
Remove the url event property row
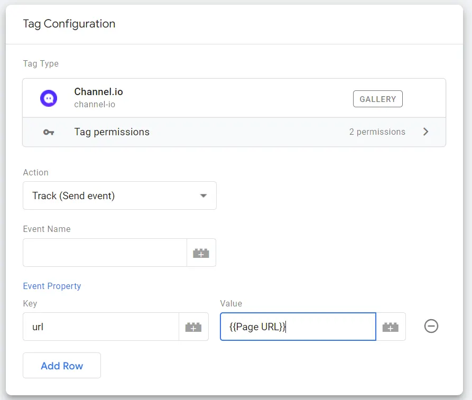click(431, 327)
